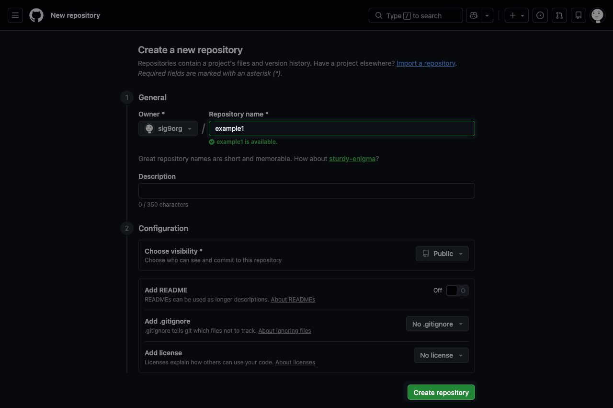Expand the No .gitignore dropdown

[437, 324]
